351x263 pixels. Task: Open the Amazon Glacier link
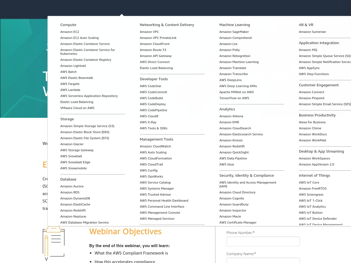72,144
